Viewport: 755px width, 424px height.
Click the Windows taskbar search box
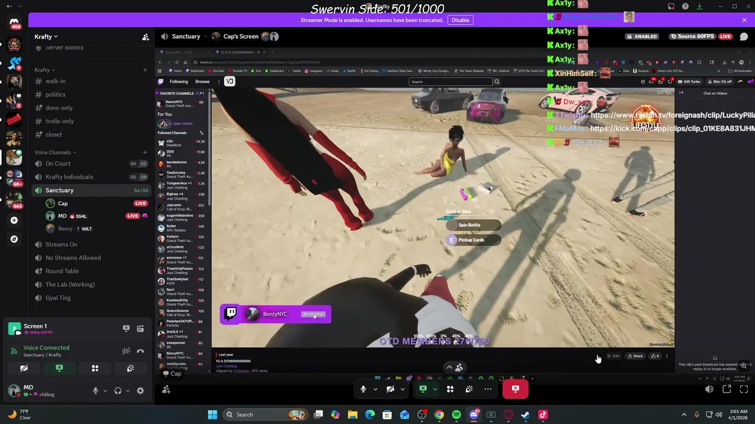tap(265, 415)
